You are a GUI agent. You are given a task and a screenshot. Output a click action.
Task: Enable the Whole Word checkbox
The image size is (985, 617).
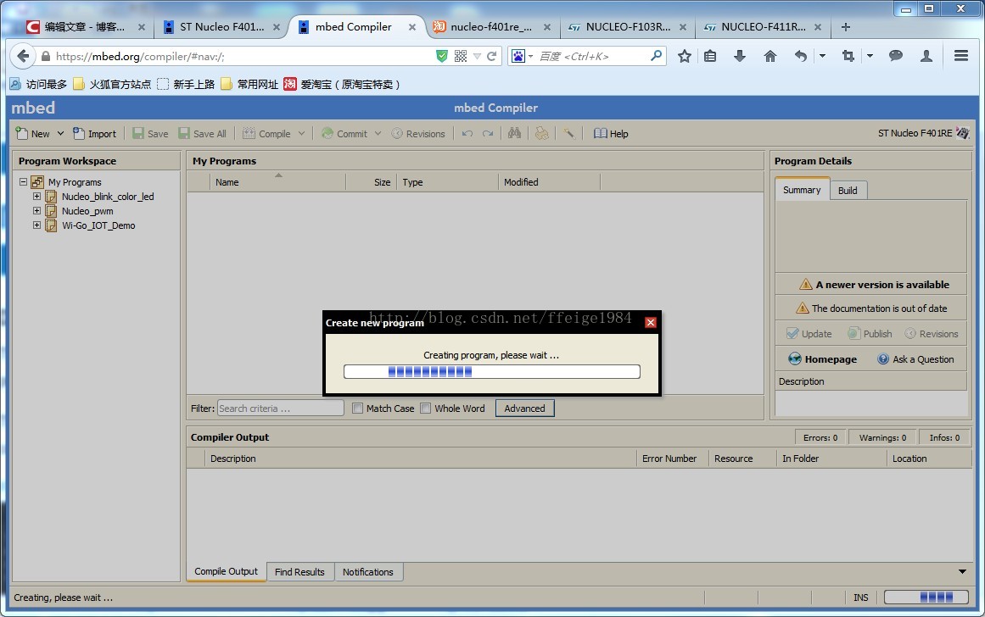tap(425, 408)
